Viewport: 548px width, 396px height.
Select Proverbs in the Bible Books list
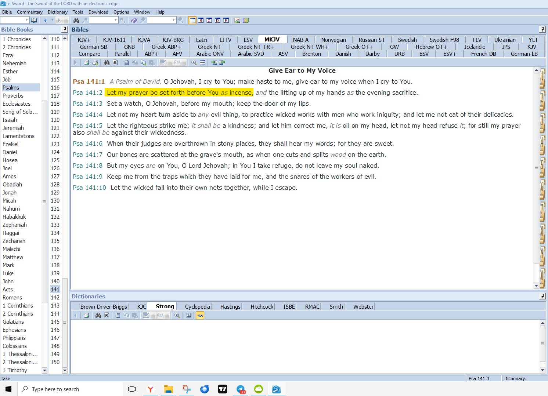pyautogui.click(x=13, y=96)
